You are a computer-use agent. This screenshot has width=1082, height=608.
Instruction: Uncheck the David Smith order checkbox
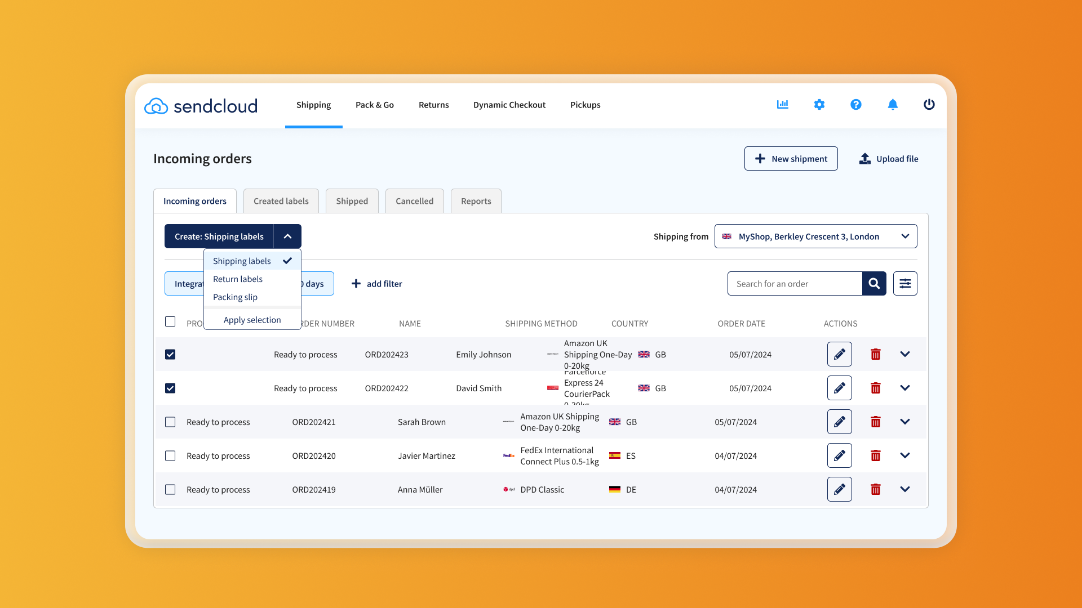point(170,388)
